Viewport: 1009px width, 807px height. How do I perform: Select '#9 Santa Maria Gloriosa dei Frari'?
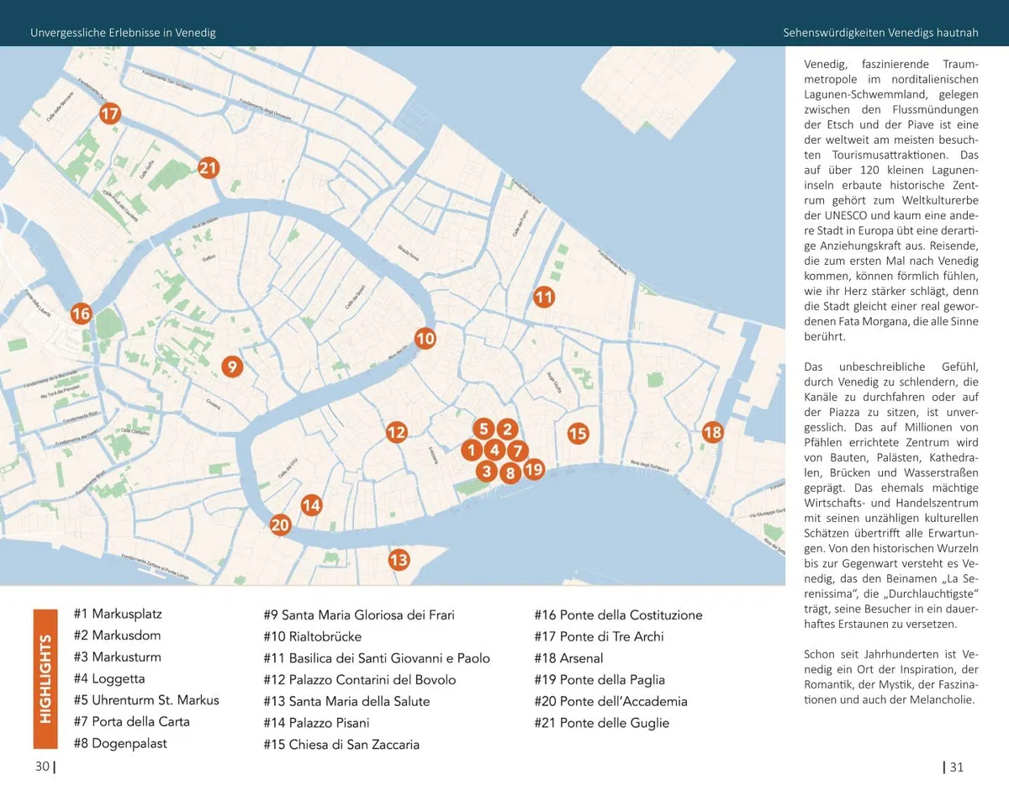(x=359, y=615)
